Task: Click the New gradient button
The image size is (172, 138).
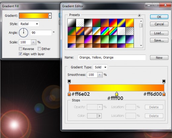Action: 159,58
